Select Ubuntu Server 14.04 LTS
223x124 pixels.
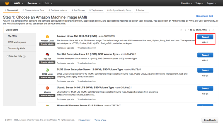[205, 88]
